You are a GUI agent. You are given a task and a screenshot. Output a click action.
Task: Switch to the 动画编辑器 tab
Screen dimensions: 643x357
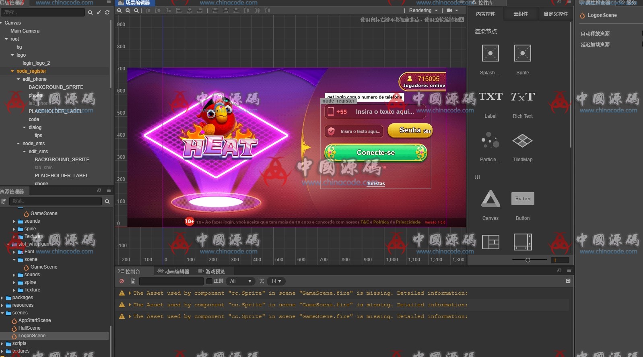(173, 271)
